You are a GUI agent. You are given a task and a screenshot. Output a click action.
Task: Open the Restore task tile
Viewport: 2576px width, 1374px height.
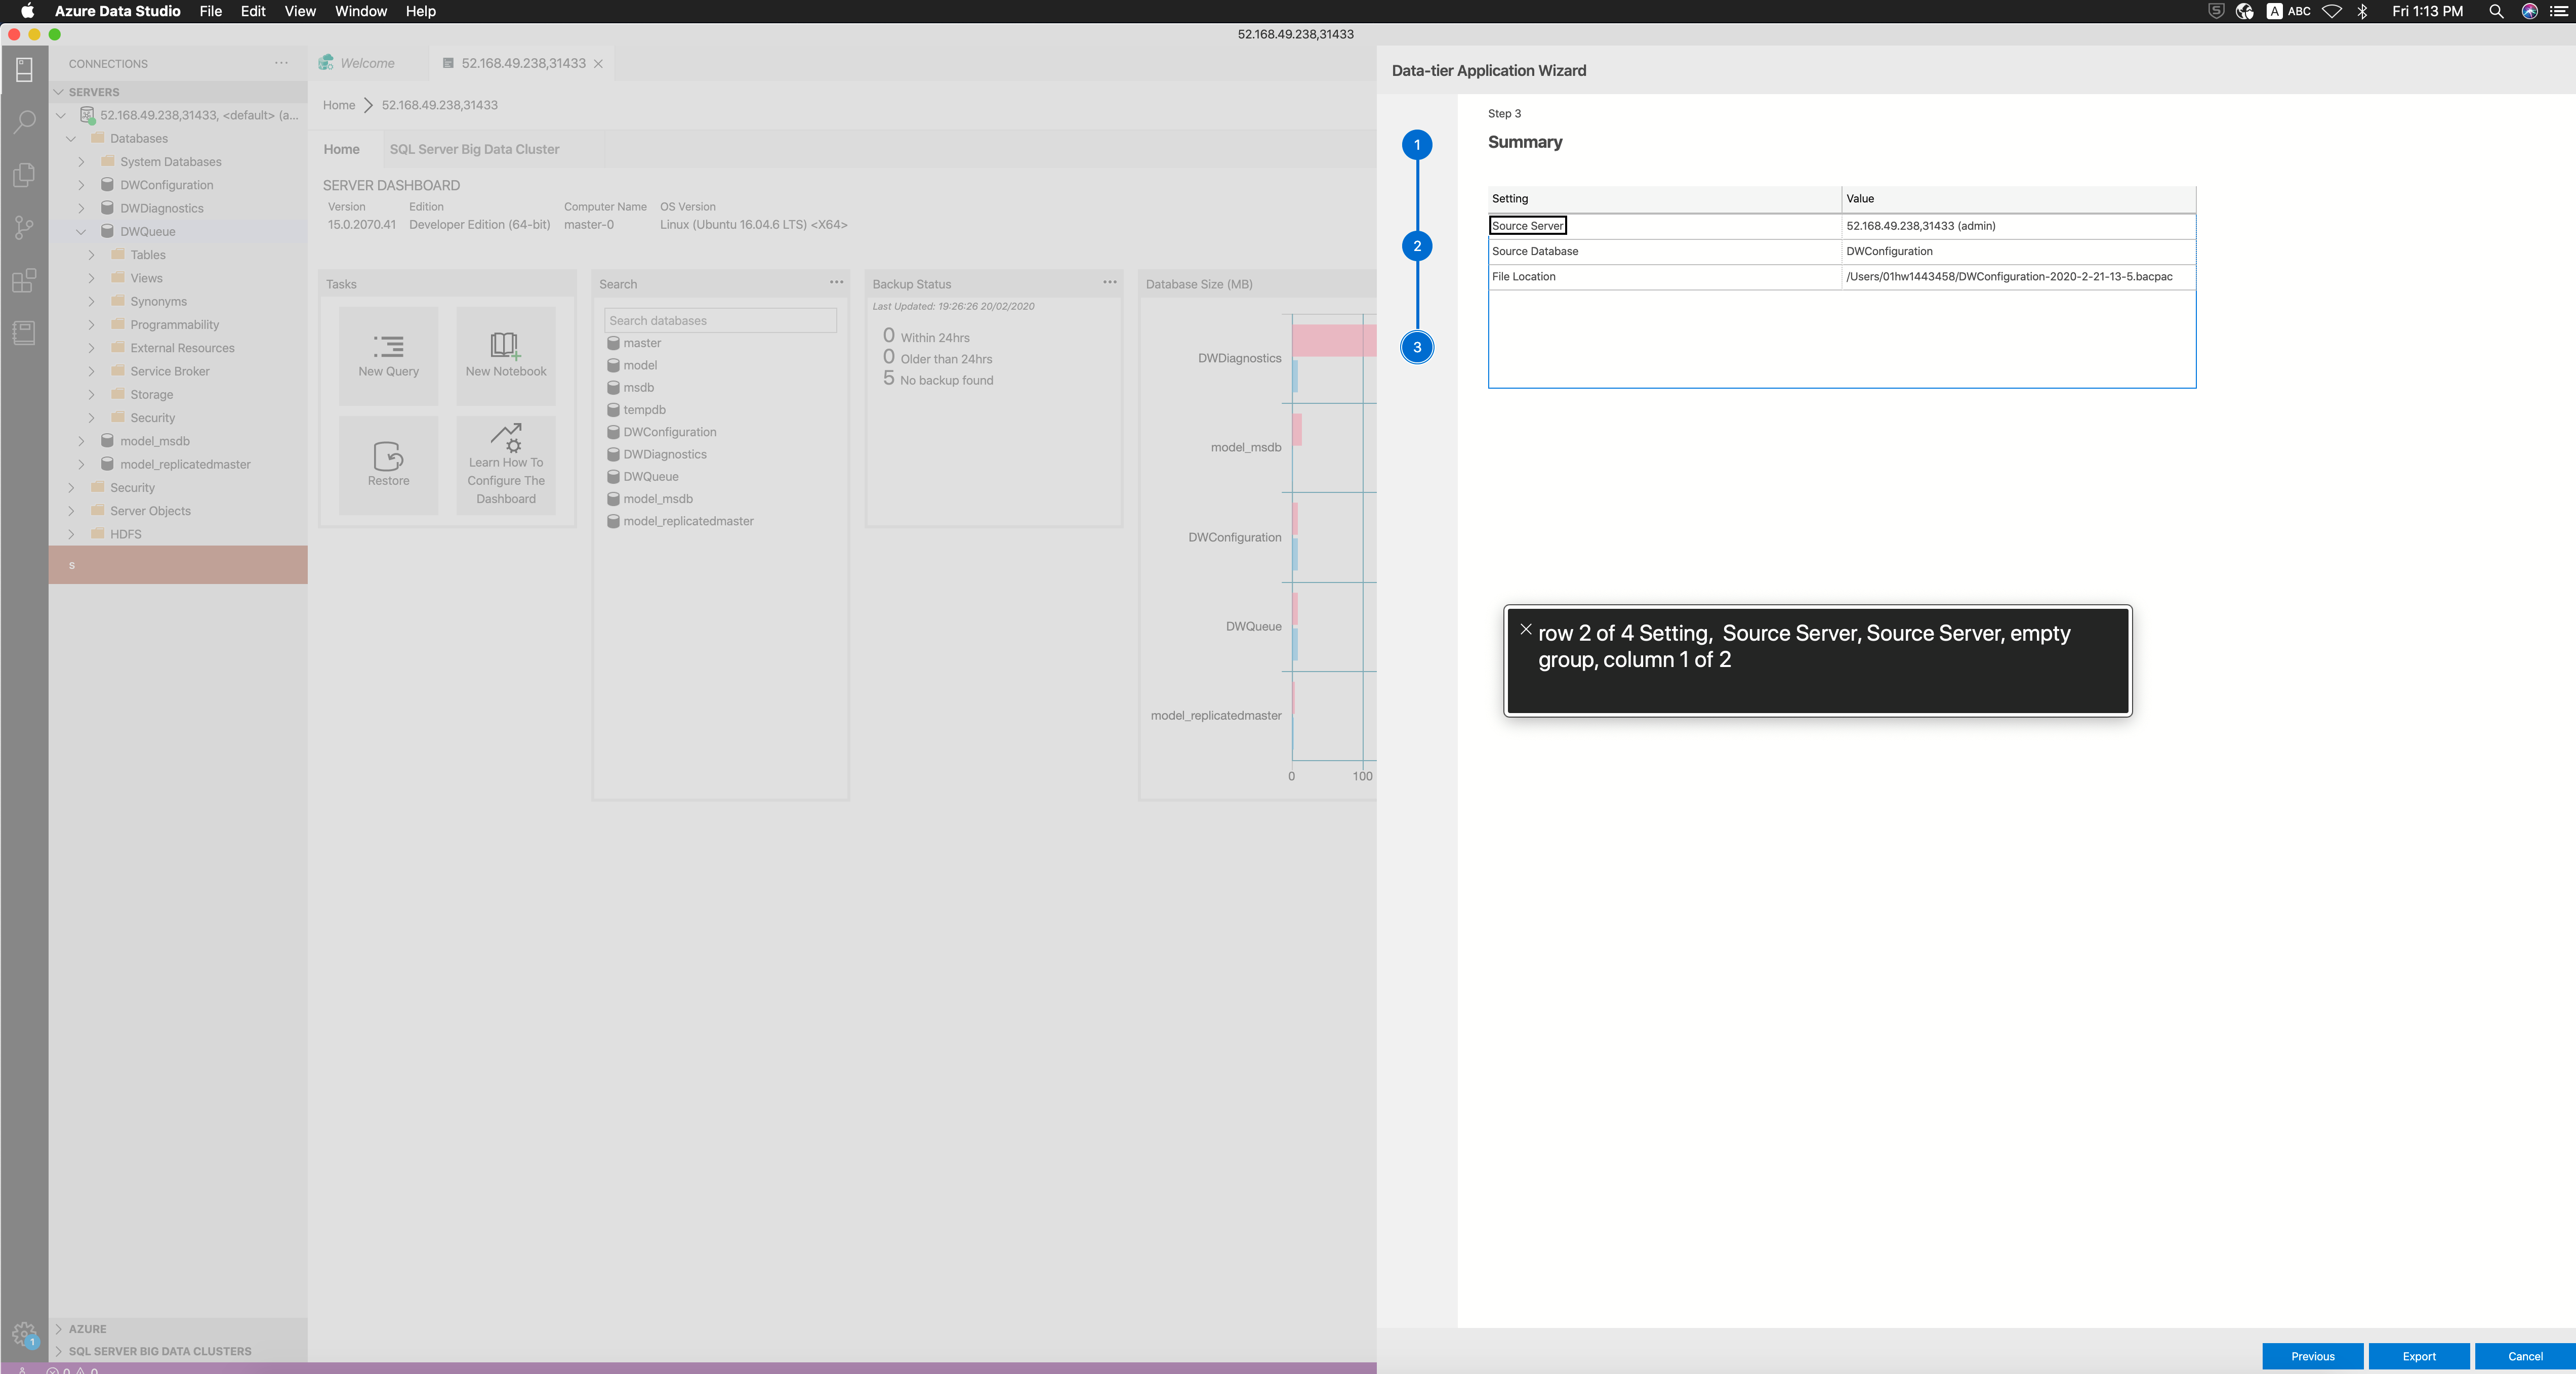point(388,465)
